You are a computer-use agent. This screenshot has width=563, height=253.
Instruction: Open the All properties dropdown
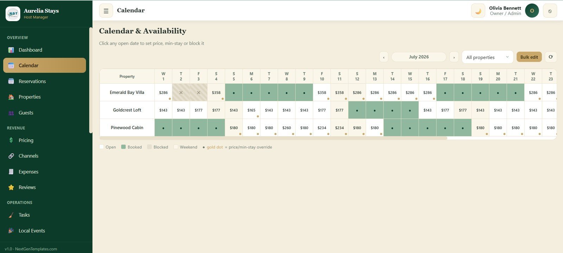(x=487, y=57)
